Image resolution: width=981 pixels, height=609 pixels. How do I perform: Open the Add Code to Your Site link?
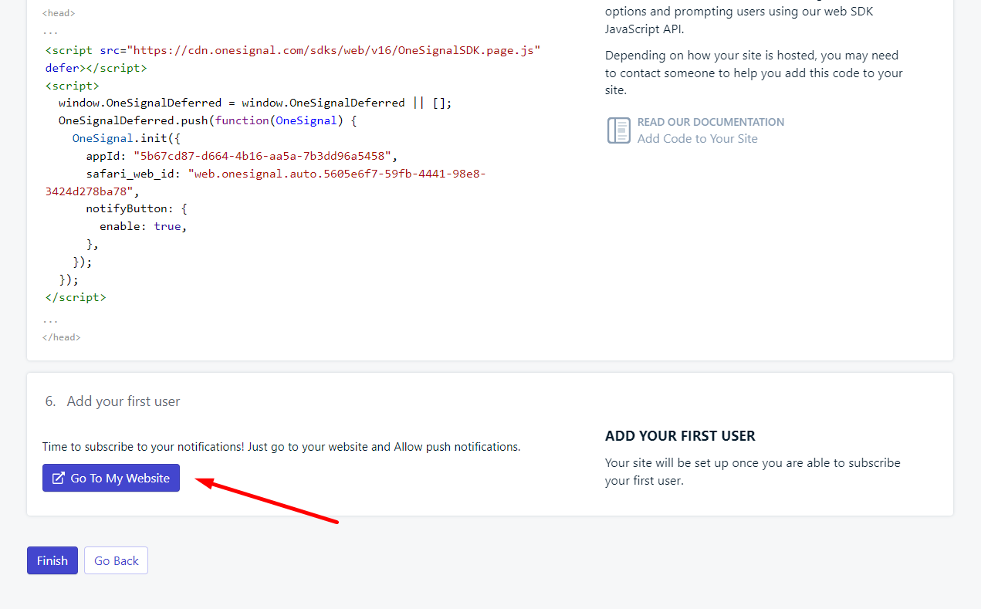(x=698, y=139)
